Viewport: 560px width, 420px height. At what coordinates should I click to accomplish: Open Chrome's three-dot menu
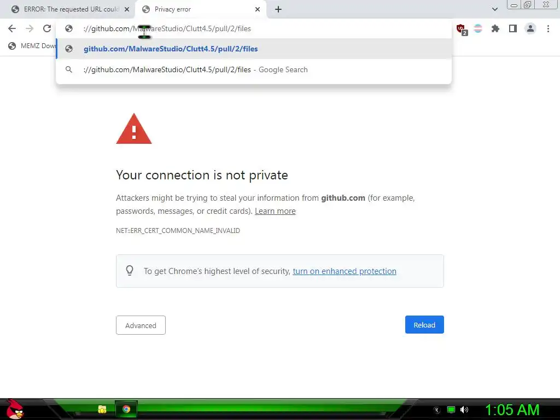point(548,28)
